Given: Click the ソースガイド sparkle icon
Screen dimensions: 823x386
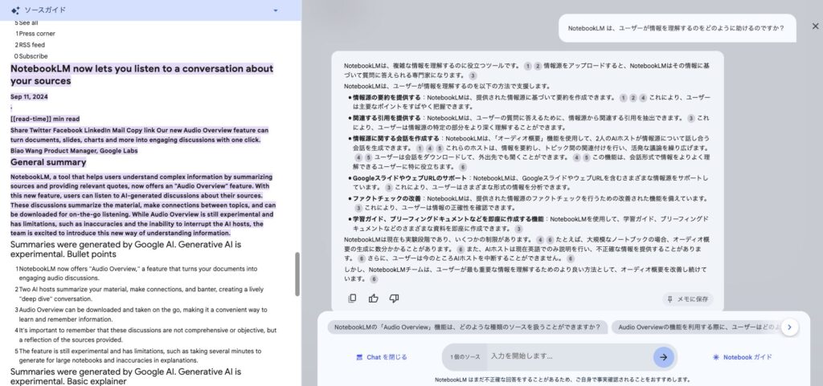Looking at the screenshot, I should pyautogui.click(x=16, y=10).
